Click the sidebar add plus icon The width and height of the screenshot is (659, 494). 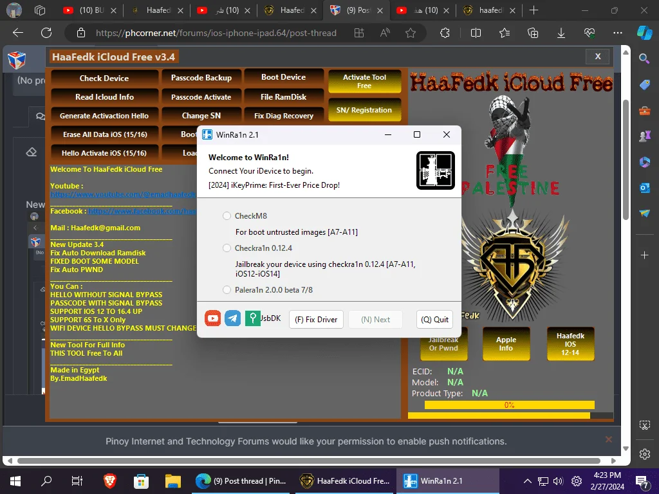(644, 255)
